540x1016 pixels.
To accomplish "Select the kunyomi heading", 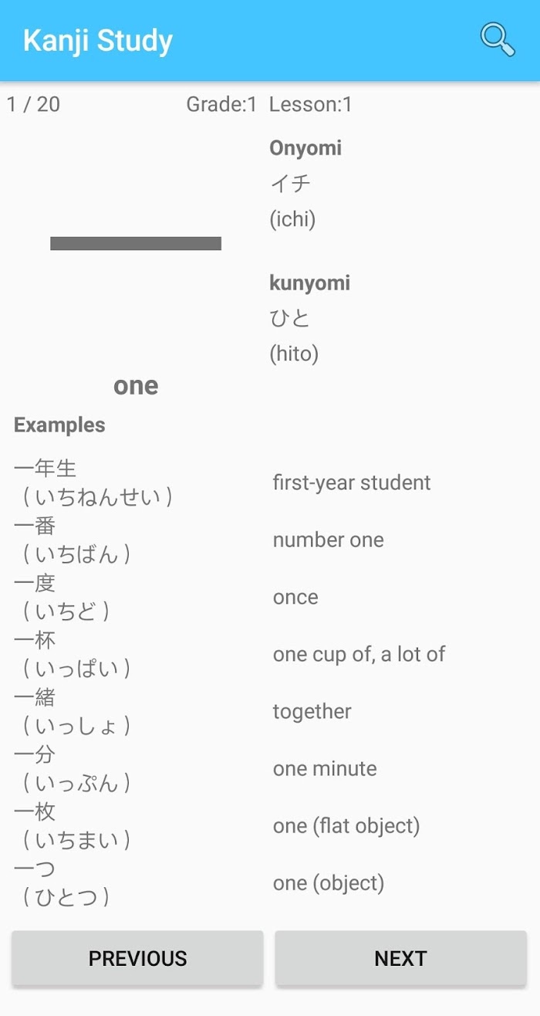I will tap(310, 283).
